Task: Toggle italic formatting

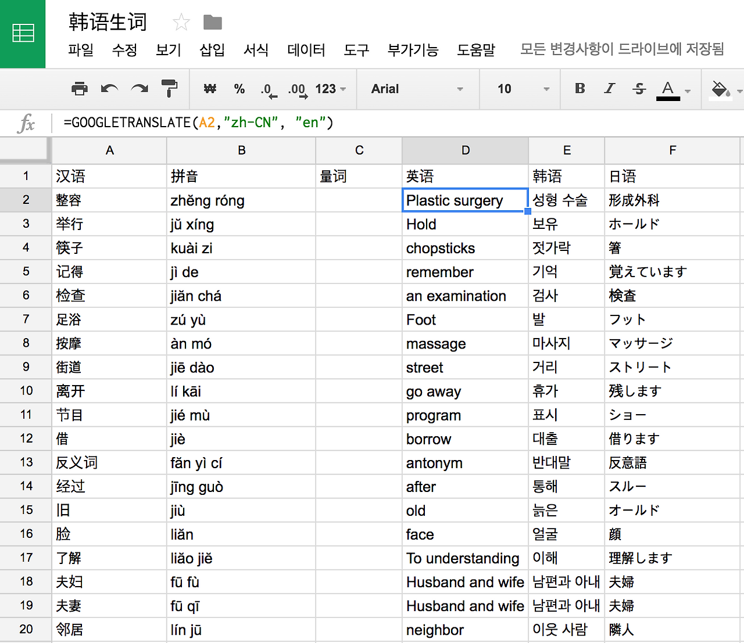Action: [x=609, y=88]
